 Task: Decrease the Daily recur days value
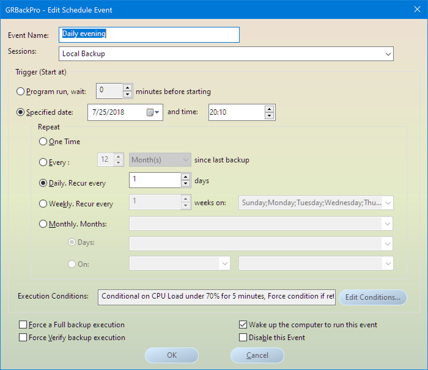pyautogui.click(x=186, y=183)
